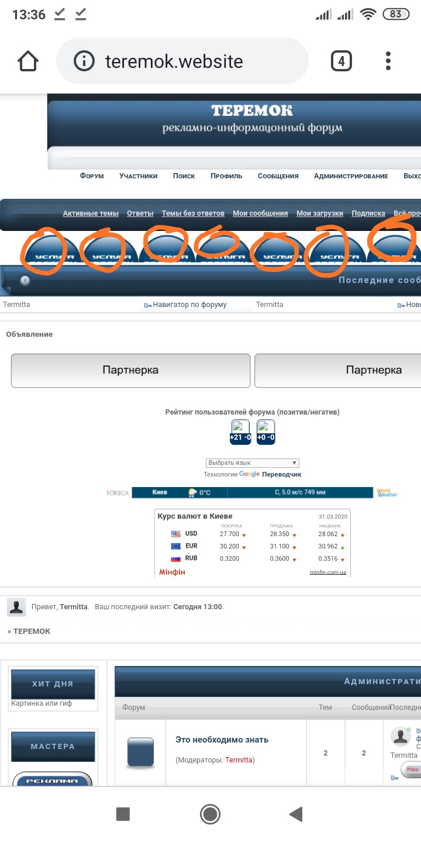The width and height of the screenshot is (421, 842).
Task: Open the Темы без ответов link
Action: tap(193, 213)
